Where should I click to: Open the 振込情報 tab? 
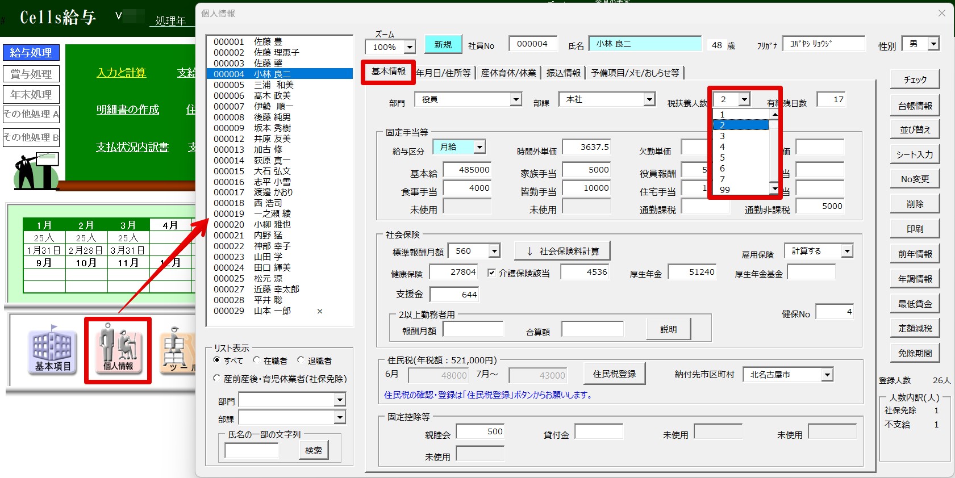564,73
